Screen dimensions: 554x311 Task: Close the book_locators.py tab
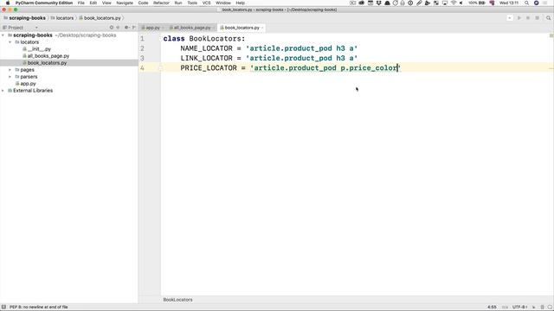(x=262, y=28)
